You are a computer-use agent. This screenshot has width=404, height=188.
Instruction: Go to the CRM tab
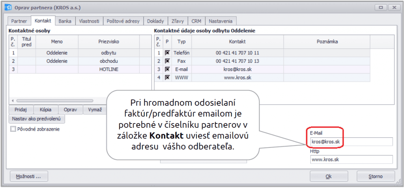pyautogui.click(x=196, y=21)
